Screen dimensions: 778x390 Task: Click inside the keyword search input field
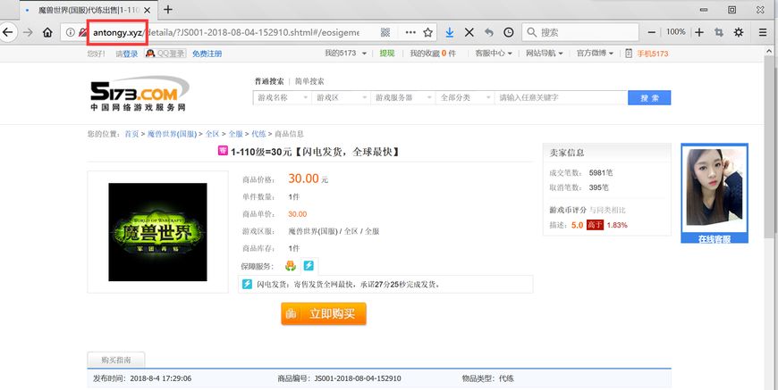tap(562, 98)
